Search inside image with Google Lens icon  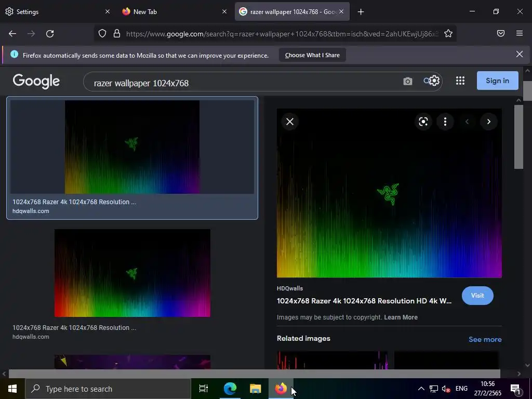pos(423,122)
